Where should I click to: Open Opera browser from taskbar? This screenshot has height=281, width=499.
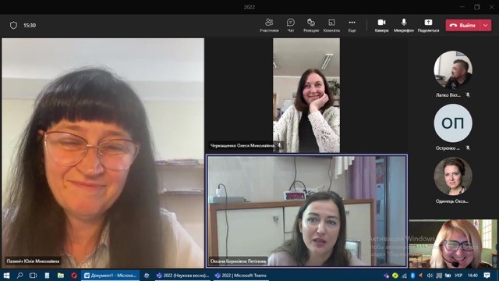74,276
